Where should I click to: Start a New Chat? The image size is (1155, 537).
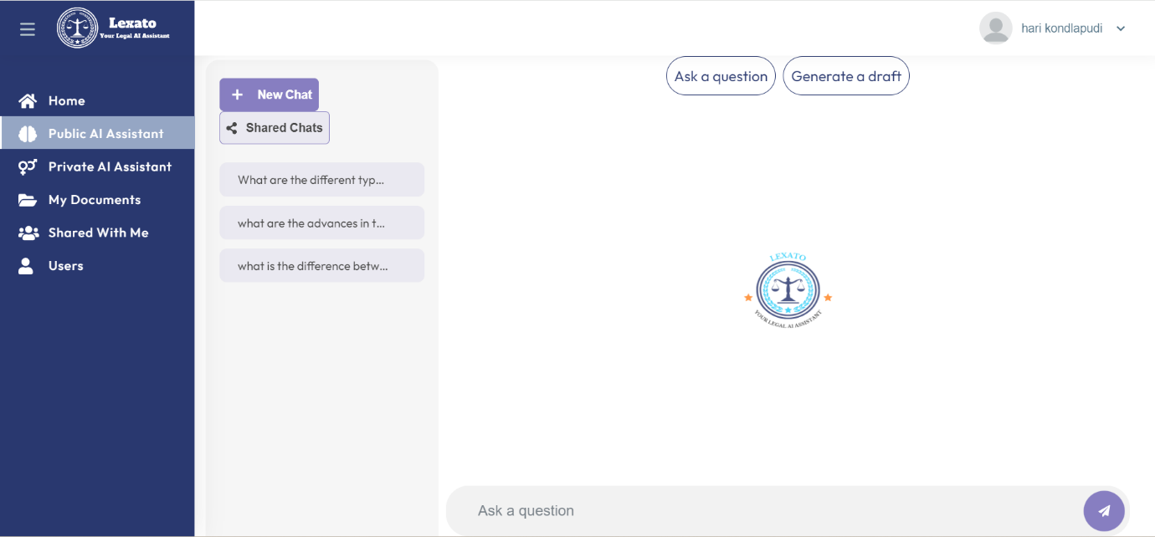[x=269, y=95]
